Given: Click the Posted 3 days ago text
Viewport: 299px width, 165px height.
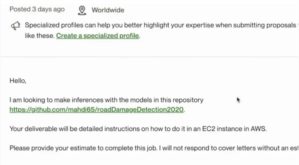Looking at the screenshot, I should [37, 9].
